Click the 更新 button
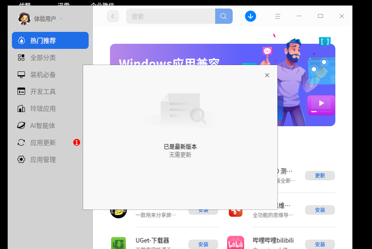 [x=320, y=175]
